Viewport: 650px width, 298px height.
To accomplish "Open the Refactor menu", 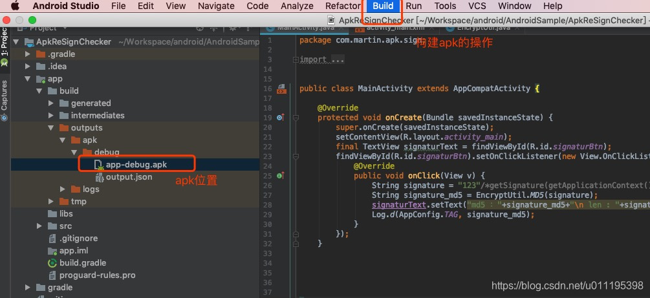I will (343, 6).
